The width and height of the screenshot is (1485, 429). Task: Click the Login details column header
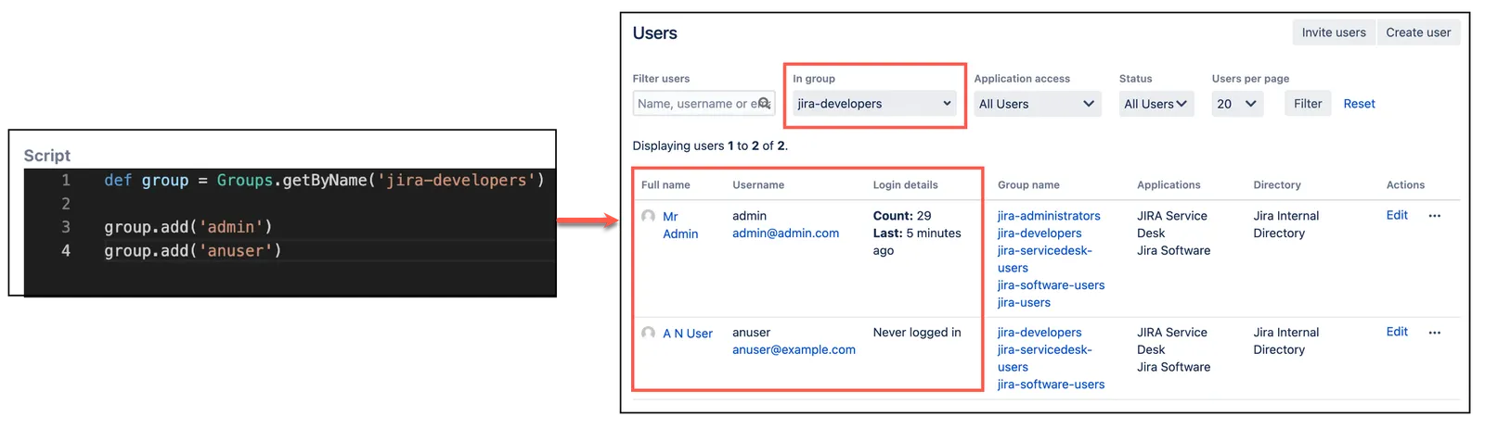905,185
